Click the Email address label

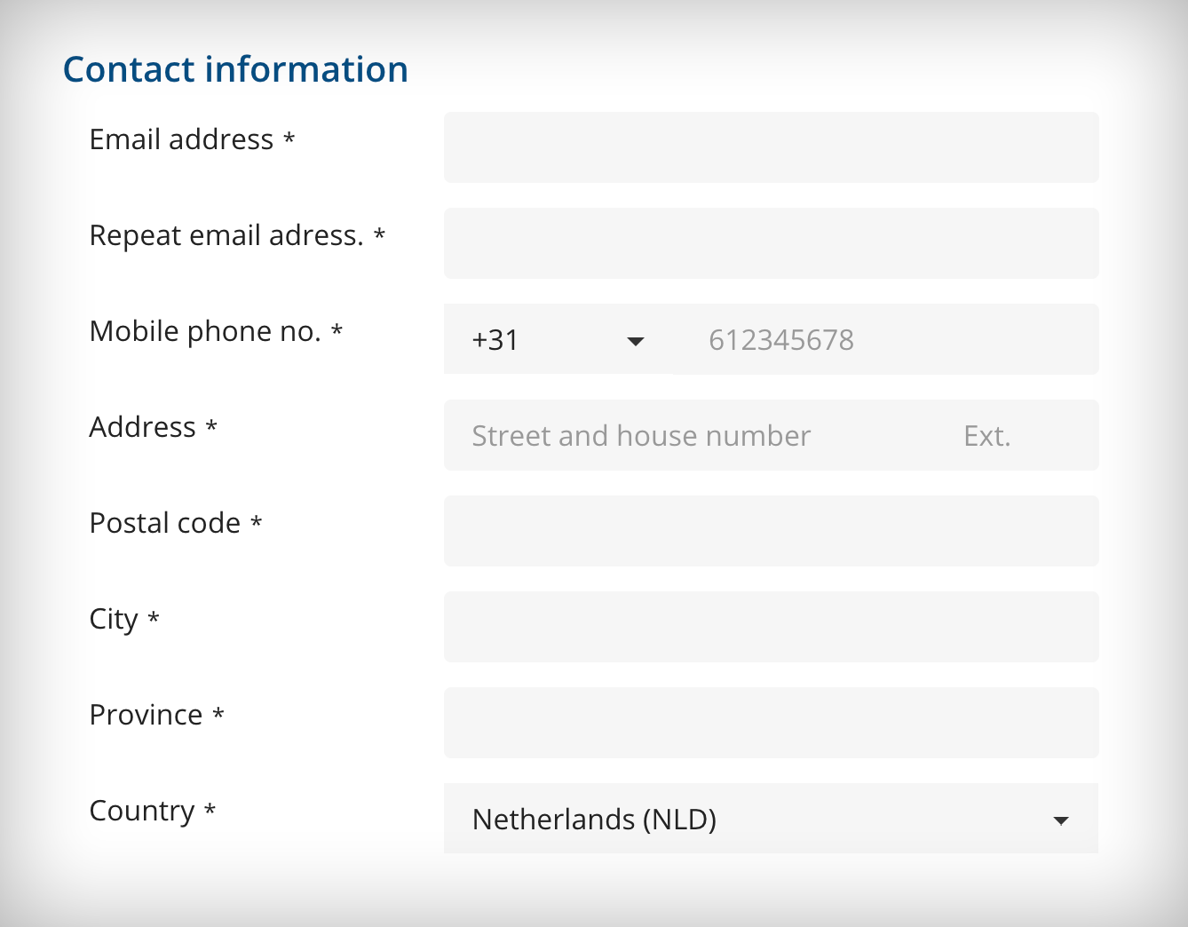[x=181, y=139]
